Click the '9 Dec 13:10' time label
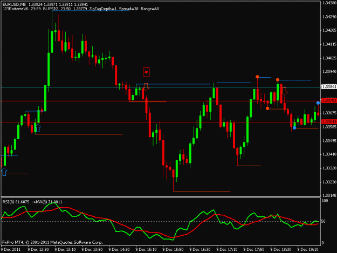 (x=65, y=250)
